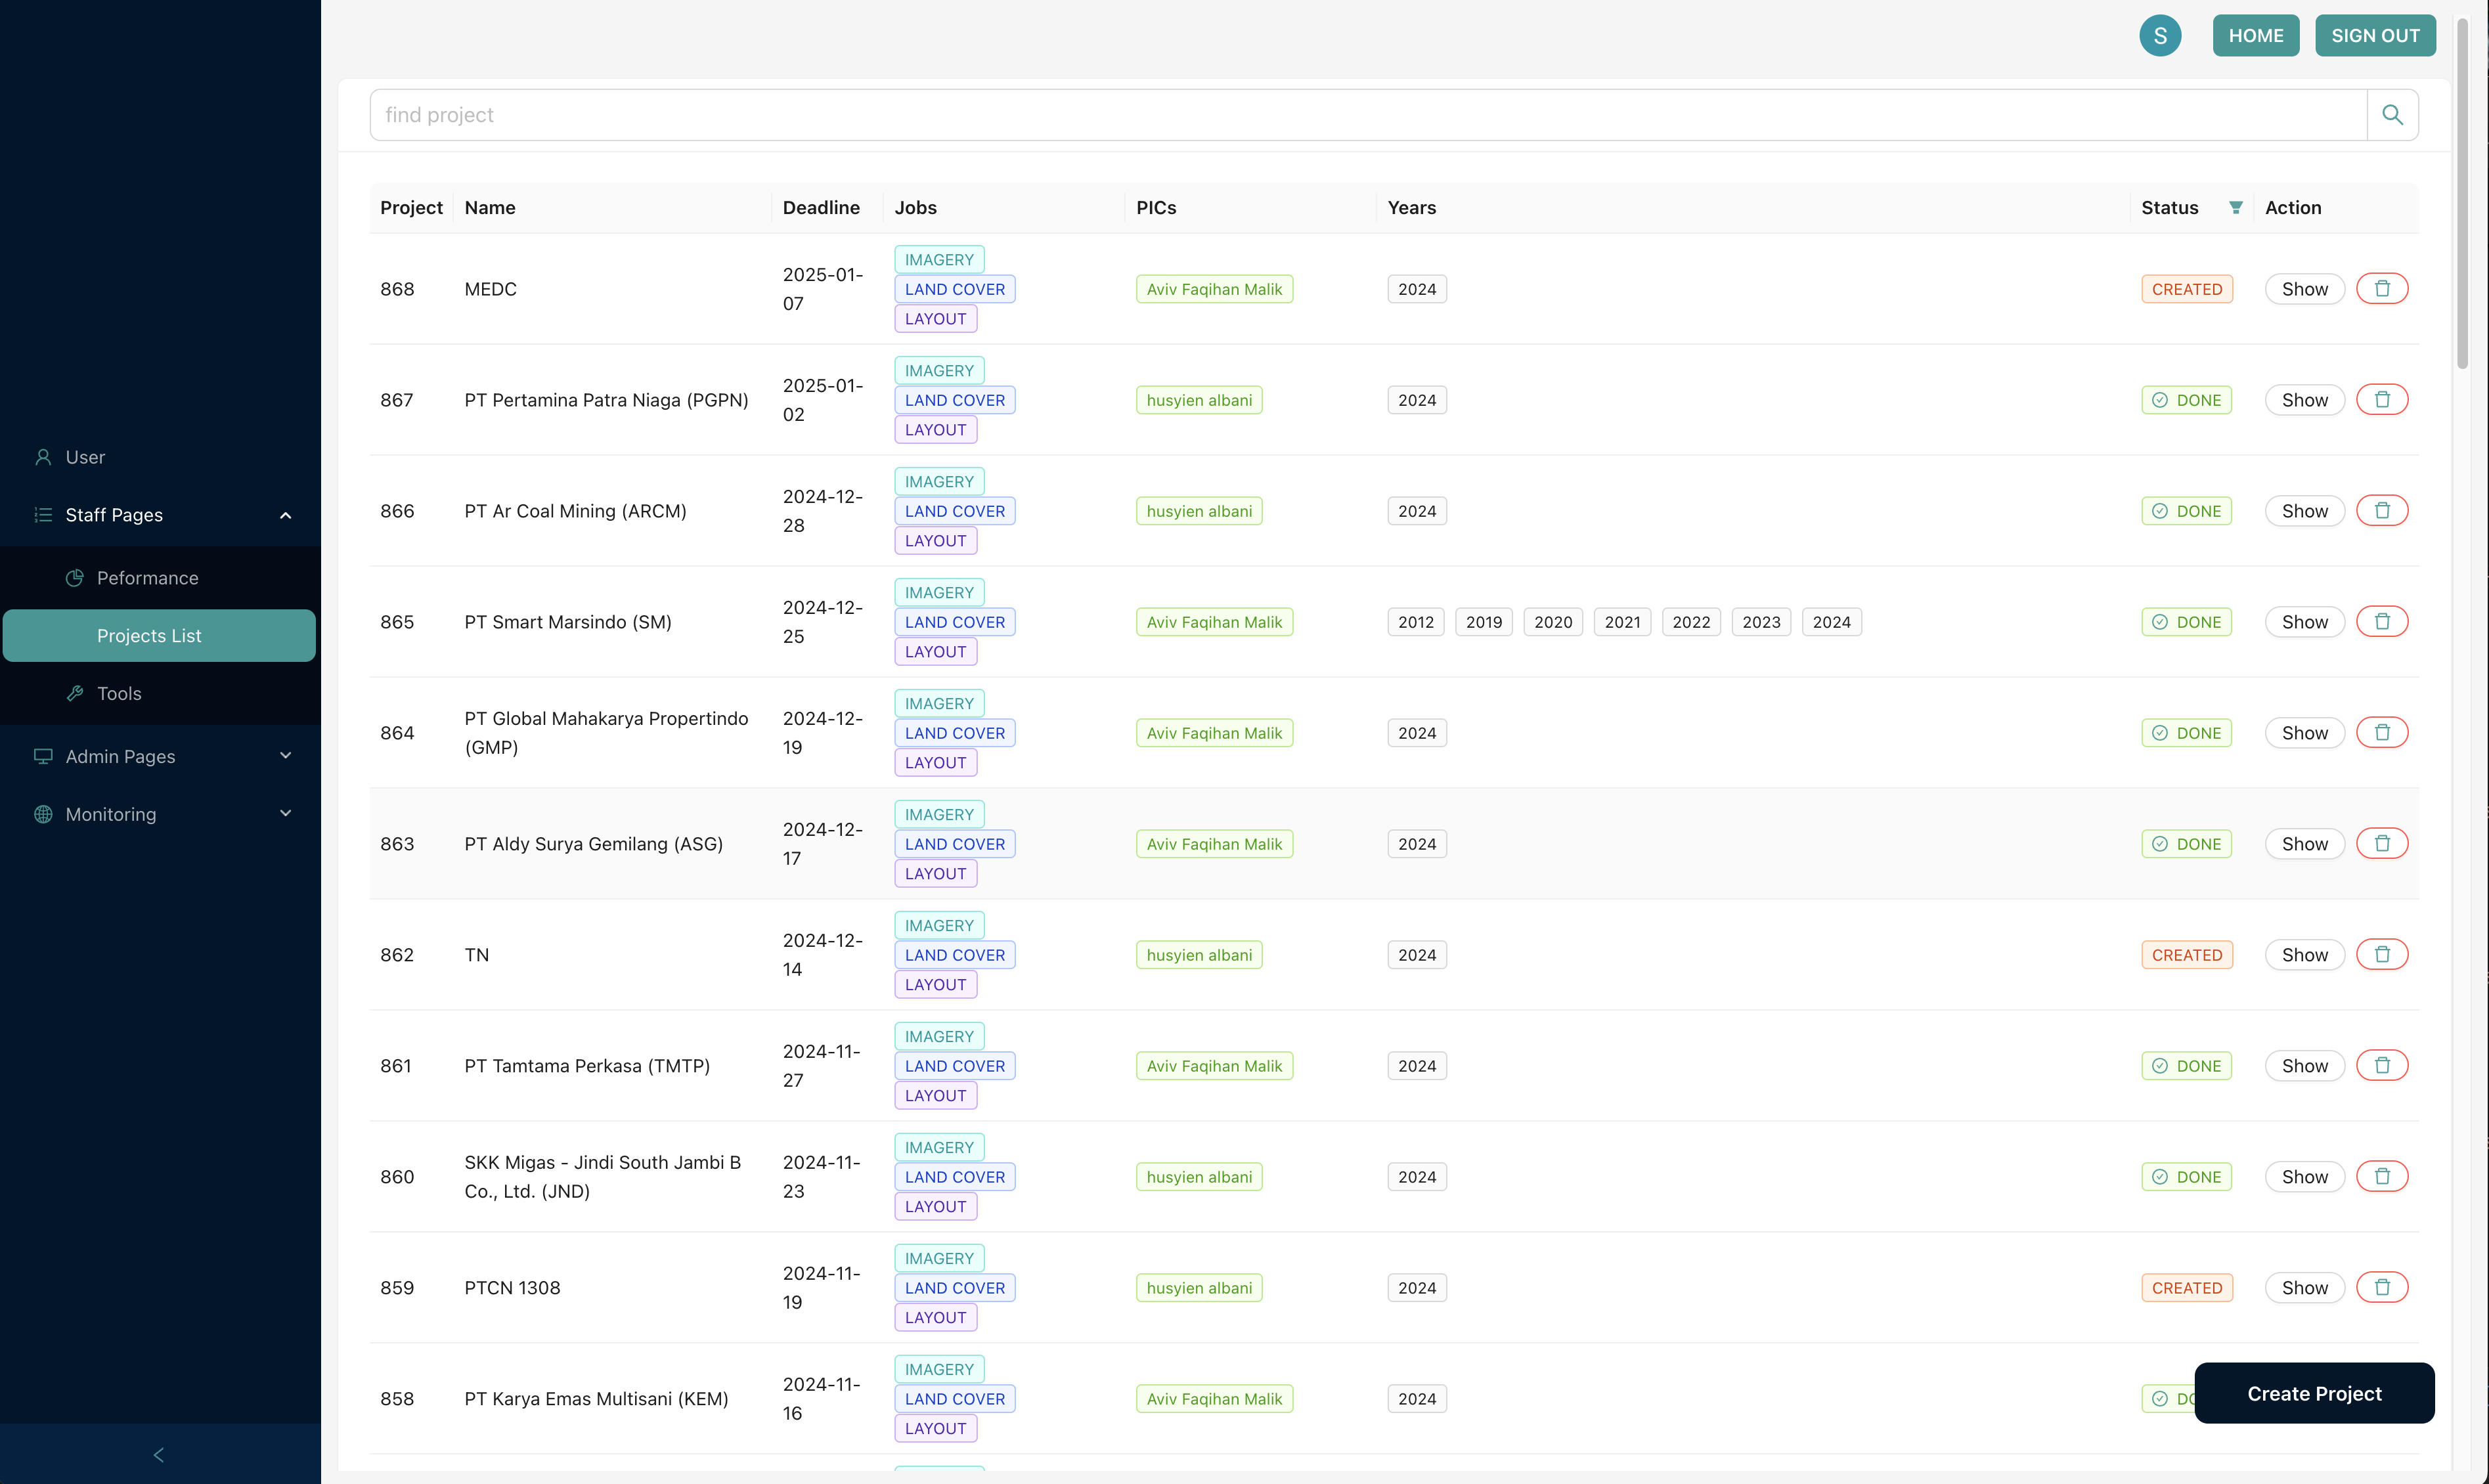
Task: Show details for PT Pertamina Patra Niaga
Action: pyautogui.click(x=2304, y=400)
